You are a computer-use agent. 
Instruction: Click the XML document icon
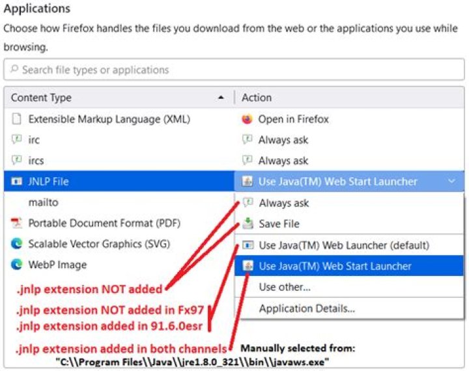pyautogui.click(x=17, y=119)
